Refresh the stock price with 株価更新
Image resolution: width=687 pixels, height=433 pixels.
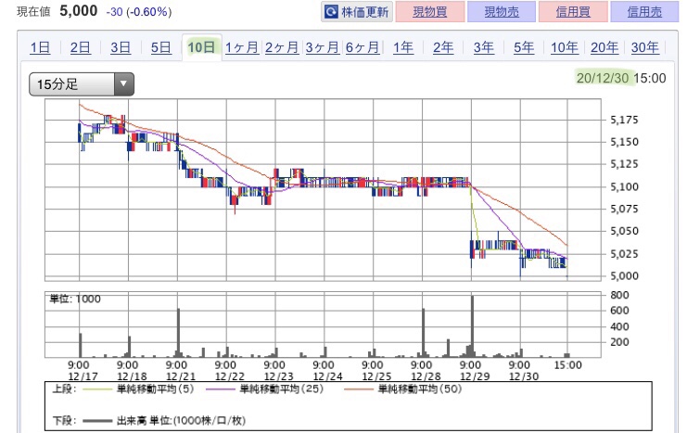click(357, 12)
